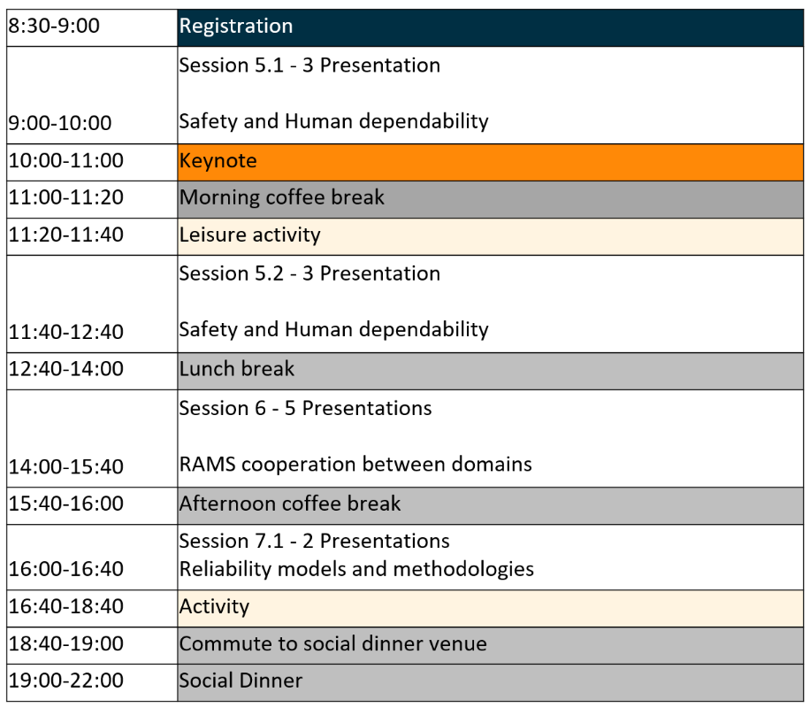The height and width of the screenshot is (708, 810).
Task: Click the Session 7.1 - 2 Presentations text
Action: [x=314, y=542]
